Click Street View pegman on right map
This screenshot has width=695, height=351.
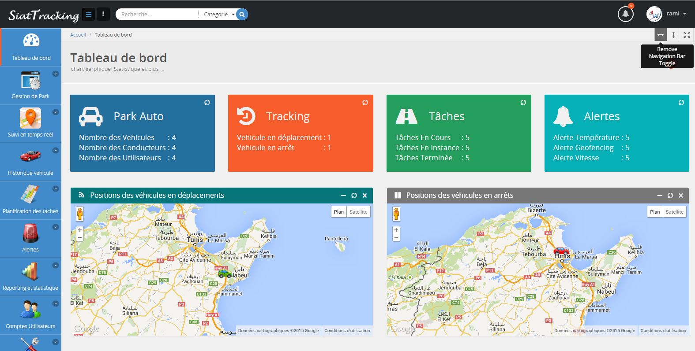click(x=396, y=214)
